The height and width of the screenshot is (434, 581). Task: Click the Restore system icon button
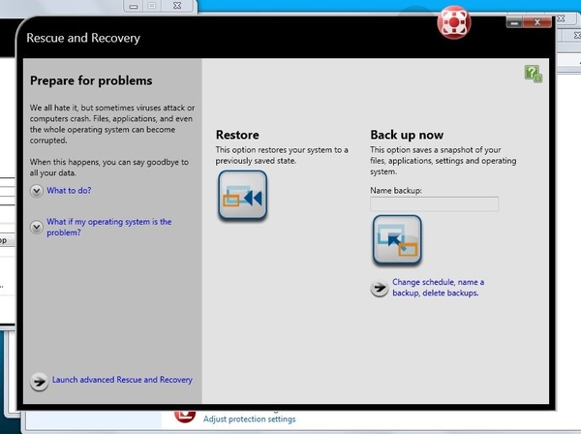click(243, 195)
